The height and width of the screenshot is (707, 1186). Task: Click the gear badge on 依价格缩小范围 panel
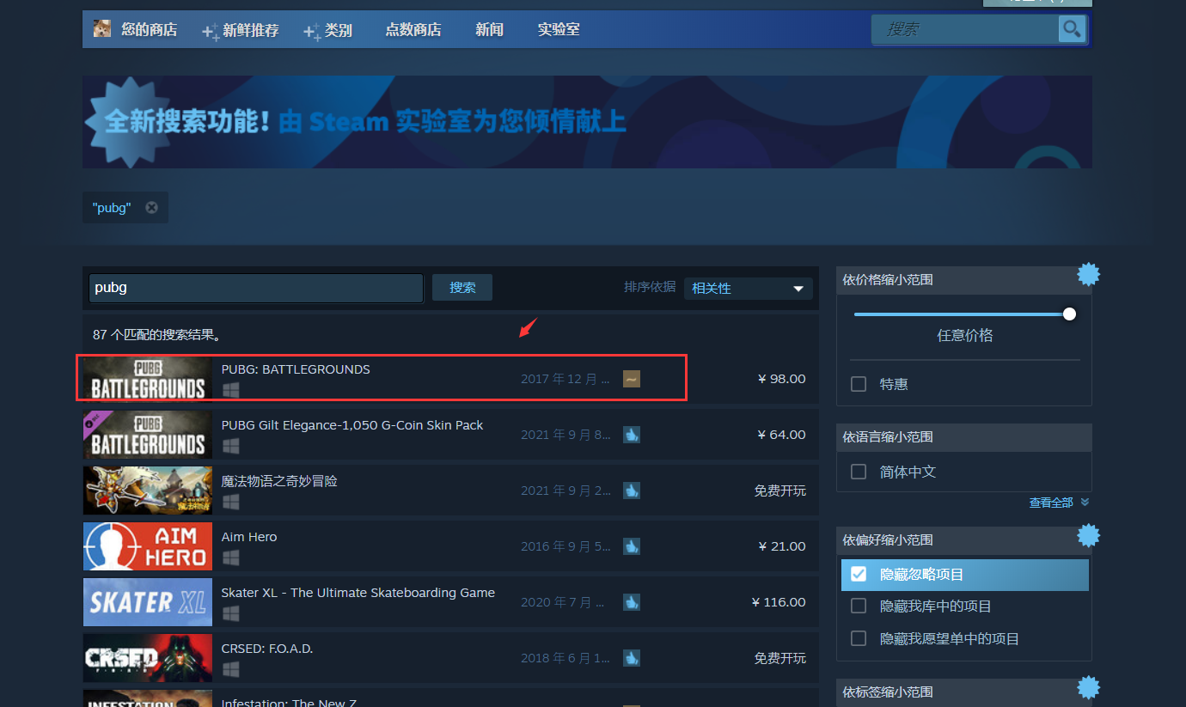[1089, 275]
